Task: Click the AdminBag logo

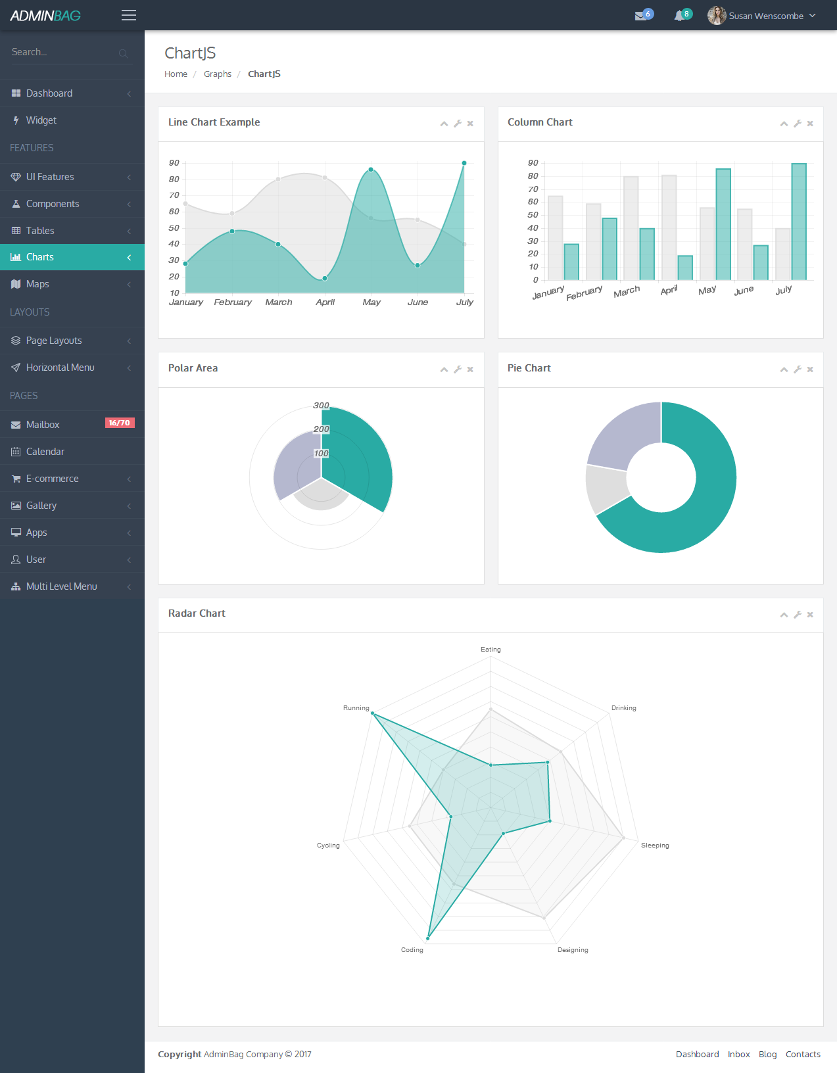Action: click(x=45, y=15)
